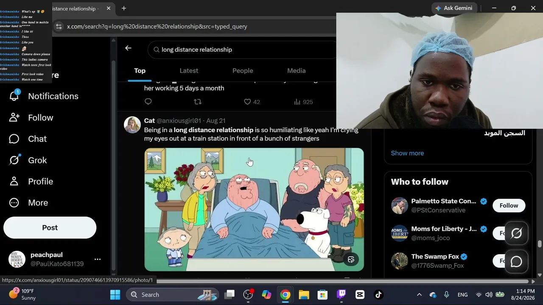Open File Explorer from taskbar

pos(304,294)
